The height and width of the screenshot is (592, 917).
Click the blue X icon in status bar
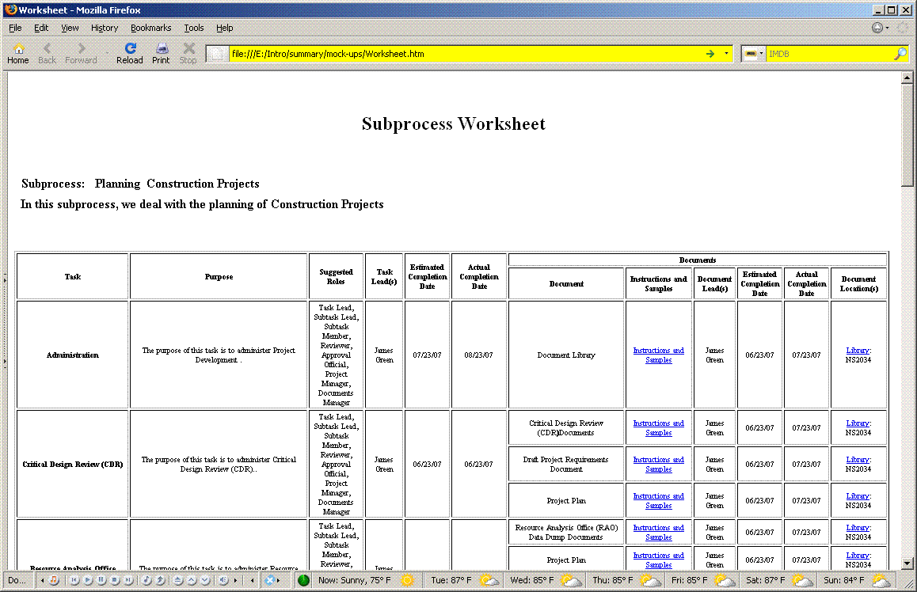tap(269, 580)
